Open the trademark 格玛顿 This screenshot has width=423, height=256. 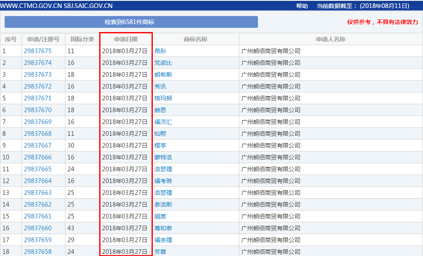163,98
